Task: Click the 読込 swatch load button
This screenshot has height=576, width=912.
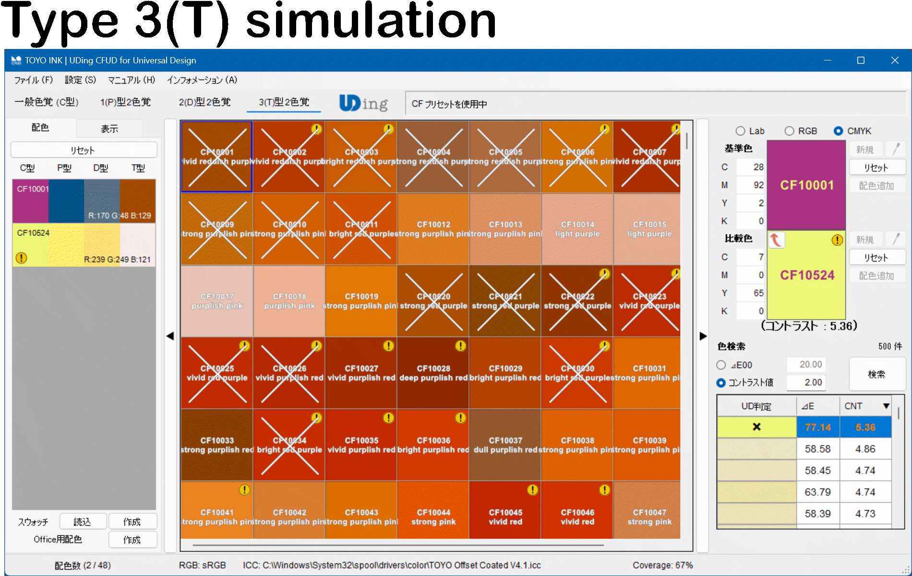Action: [x=83, y=522]
